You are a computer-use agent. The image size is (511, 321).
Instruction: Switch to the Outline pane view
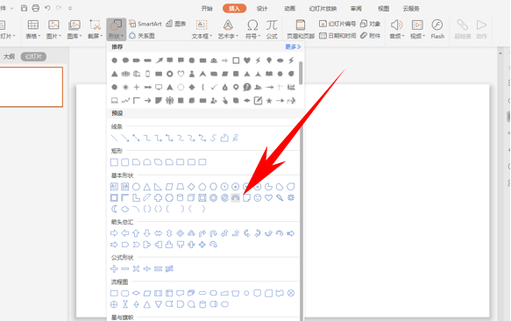[x=9, y=57]
